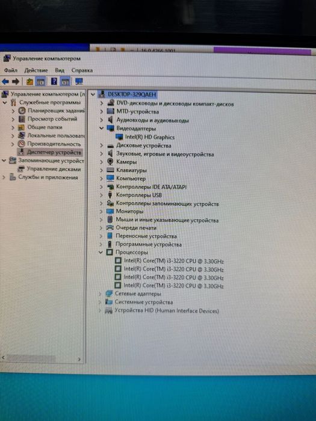Click the DVD-дисководы disc drive icon
316x421 pixels.
coord(111,103)
